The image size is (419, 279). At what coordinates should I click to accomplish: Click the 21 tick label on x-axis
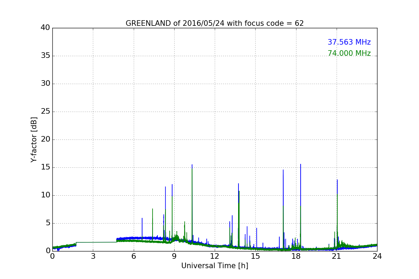point(337,256)
